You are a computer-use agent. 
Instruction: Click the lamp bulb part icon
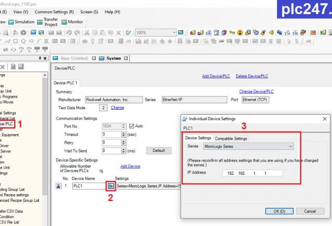[93, 41]
